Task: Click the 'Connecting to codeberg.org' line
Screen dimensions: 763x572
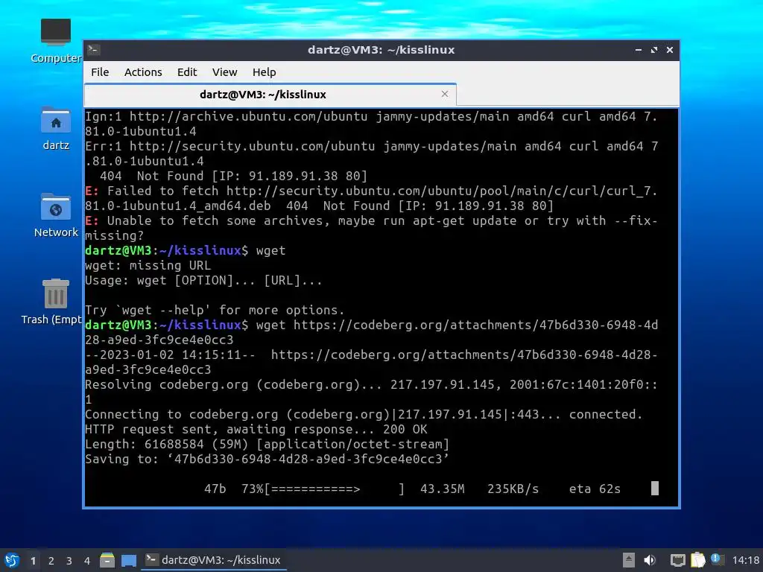Action: tap(364, 414)
